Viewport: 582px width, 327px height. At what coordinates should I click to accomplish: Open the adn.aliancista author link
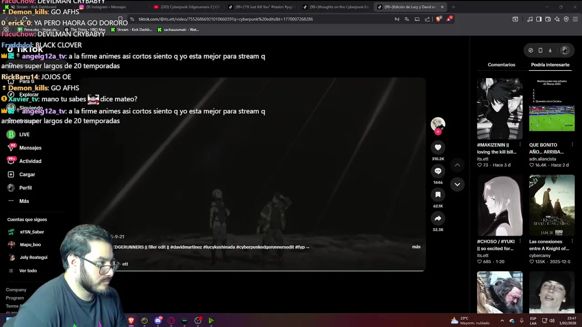(x=542, y=159)
